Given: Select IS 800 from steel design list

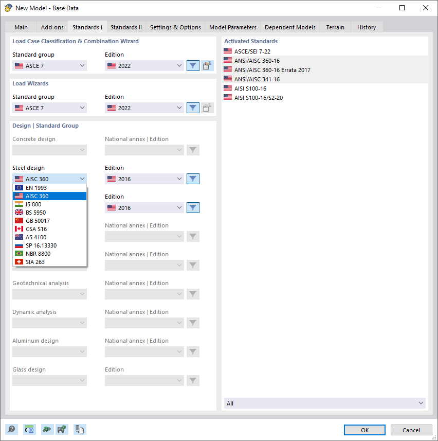Looking at the screenshot, I should (50, 204).
